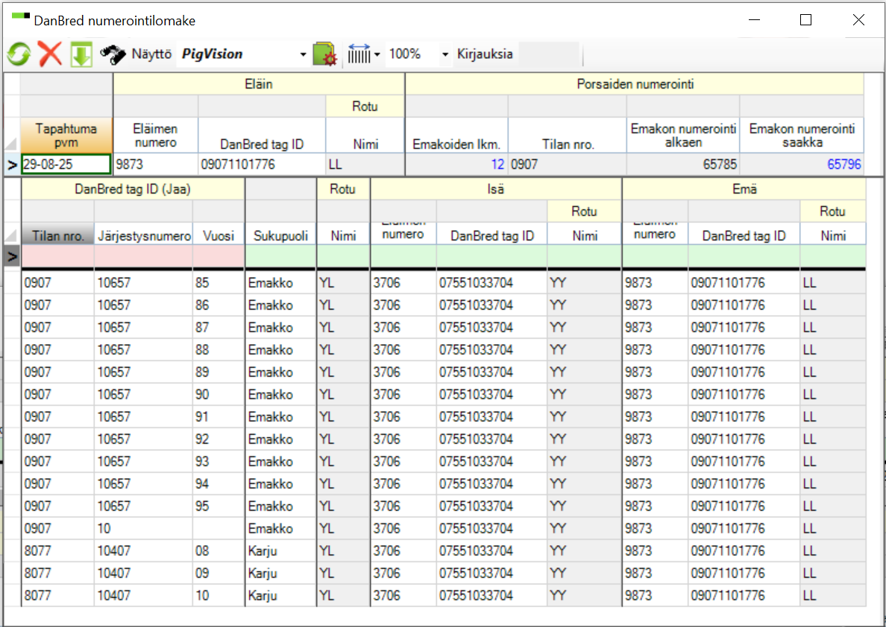Maximize the DanBred numerointilomake window
The width and height of the screenshot is (886, 627).
click(805, 20)
